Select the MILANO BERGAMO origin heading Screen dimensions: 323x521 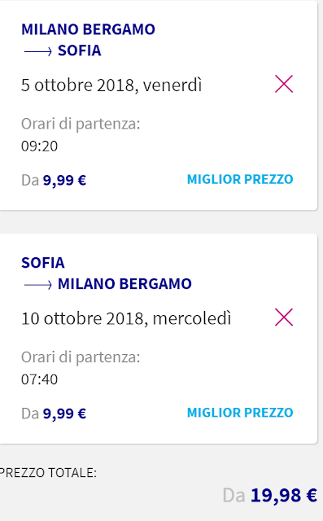(88, 29)
